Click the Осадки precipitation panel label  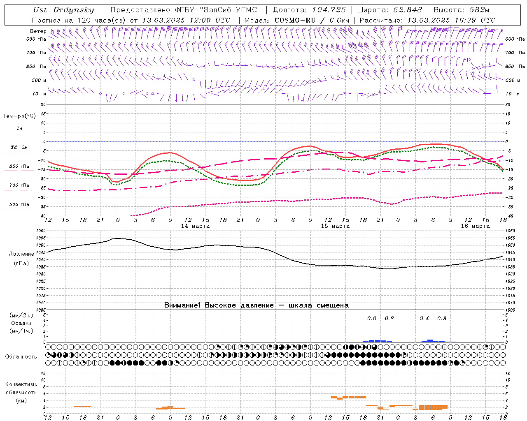pyautogui.click(x=21, y=323)
